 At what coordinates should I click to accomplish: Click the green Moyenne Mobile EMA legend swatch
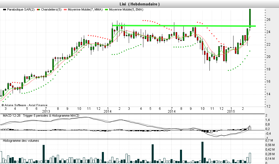coord(106,10)
